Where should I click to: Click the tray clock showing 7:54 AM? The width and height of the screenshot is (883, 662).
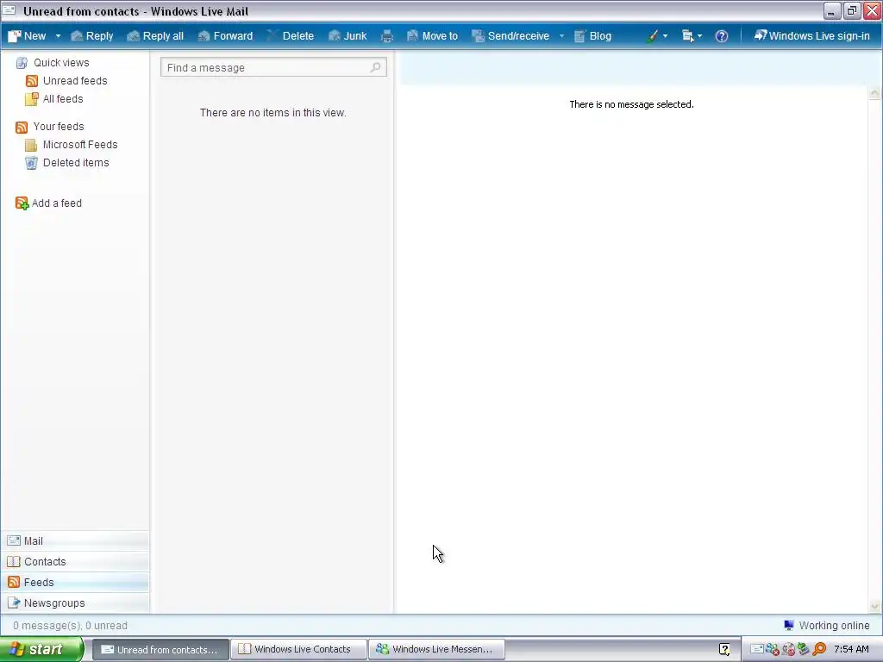point(851,649)
